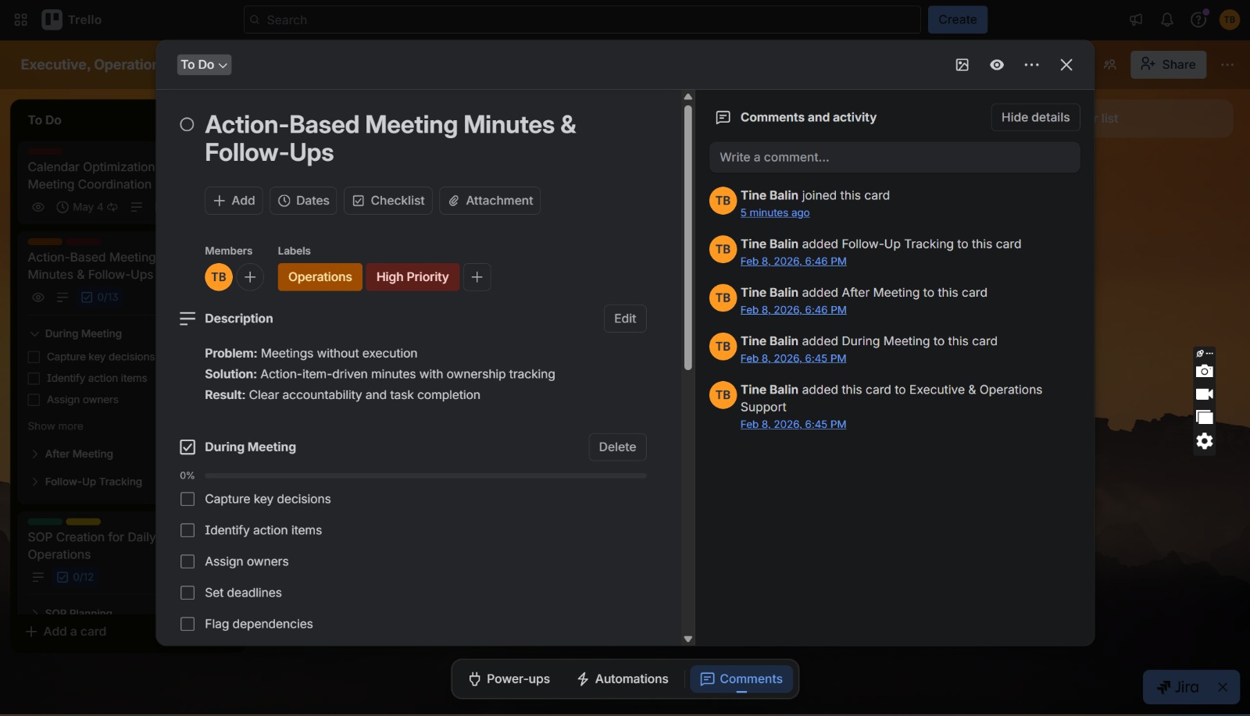
Task: Open the card actions three-dot menu
Action: 1032,65
